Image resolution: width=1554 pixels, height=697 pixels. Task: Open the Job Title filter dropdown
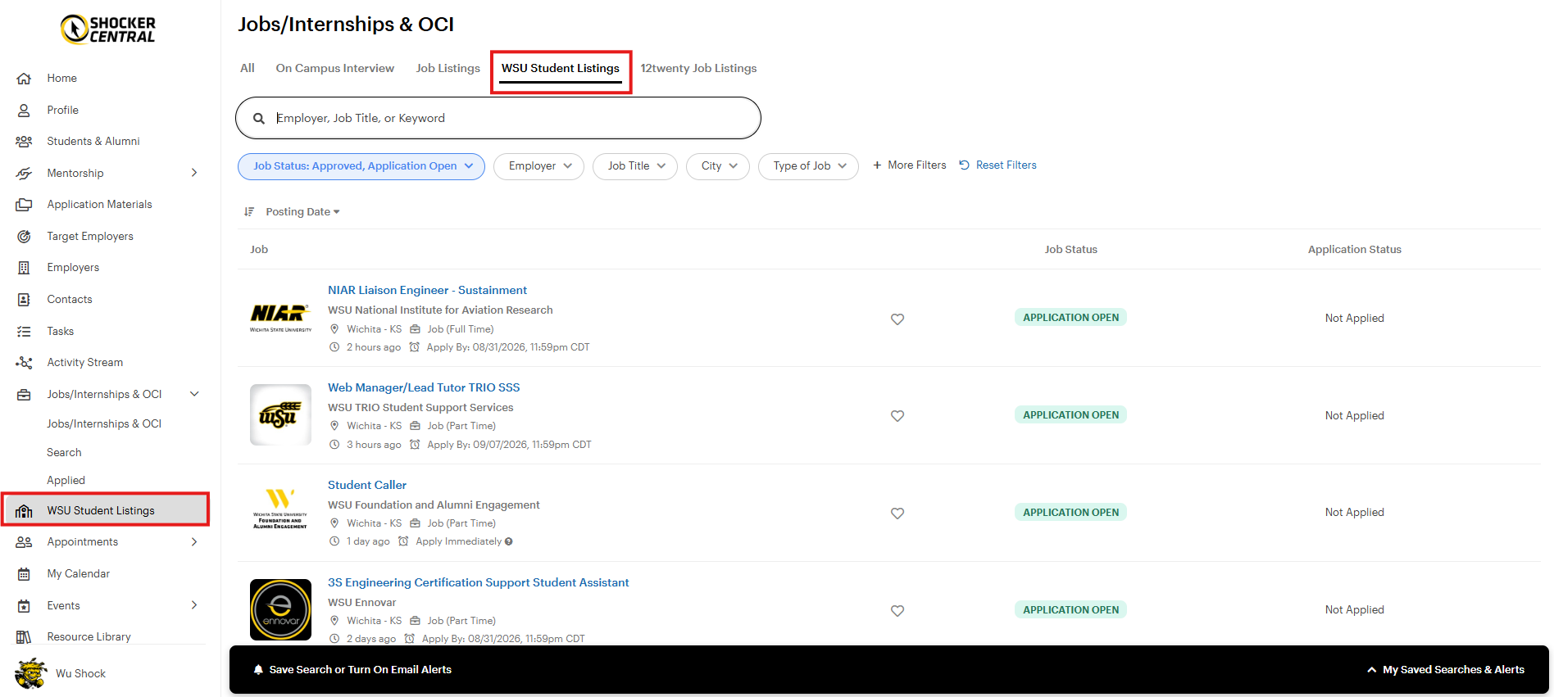coord(635,166)
